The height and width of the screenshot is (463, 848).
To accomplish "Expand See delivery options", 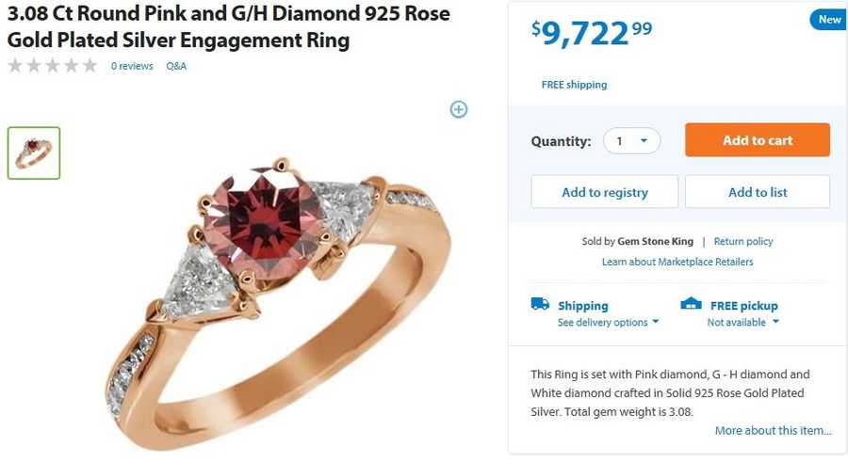I will coord(608,322).
